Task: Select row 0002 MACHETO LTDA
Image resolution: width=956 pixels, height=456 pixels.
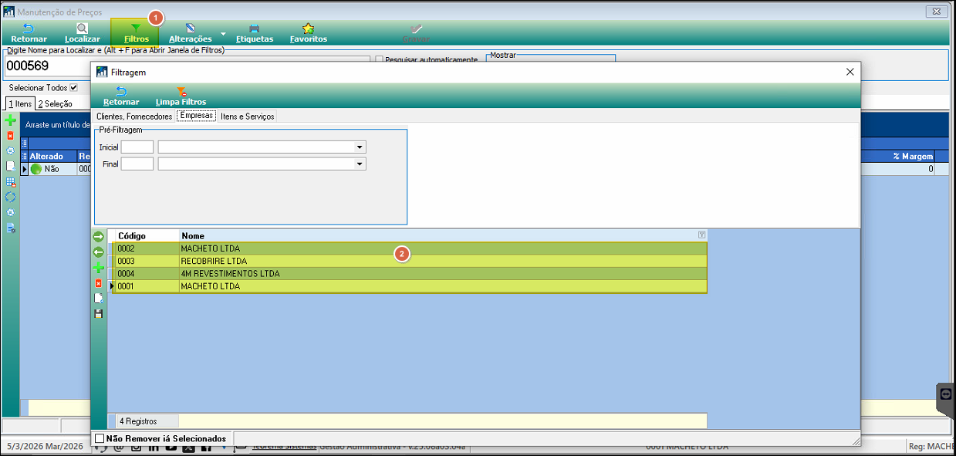Action: [x=410, y=248]
